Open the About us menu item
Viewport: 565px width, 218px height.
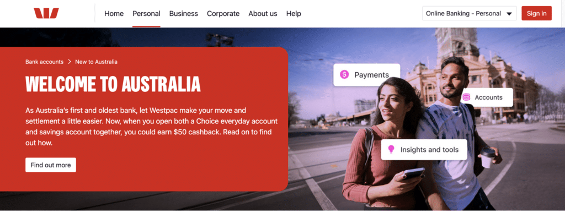(263, 14)
